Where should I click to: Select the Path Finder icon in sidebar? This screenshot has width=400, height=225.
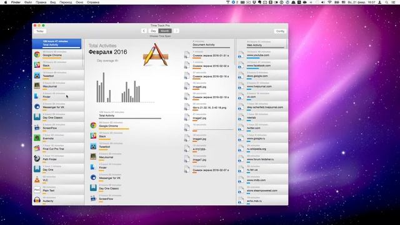pyautogui.click(x=37, y=159)
